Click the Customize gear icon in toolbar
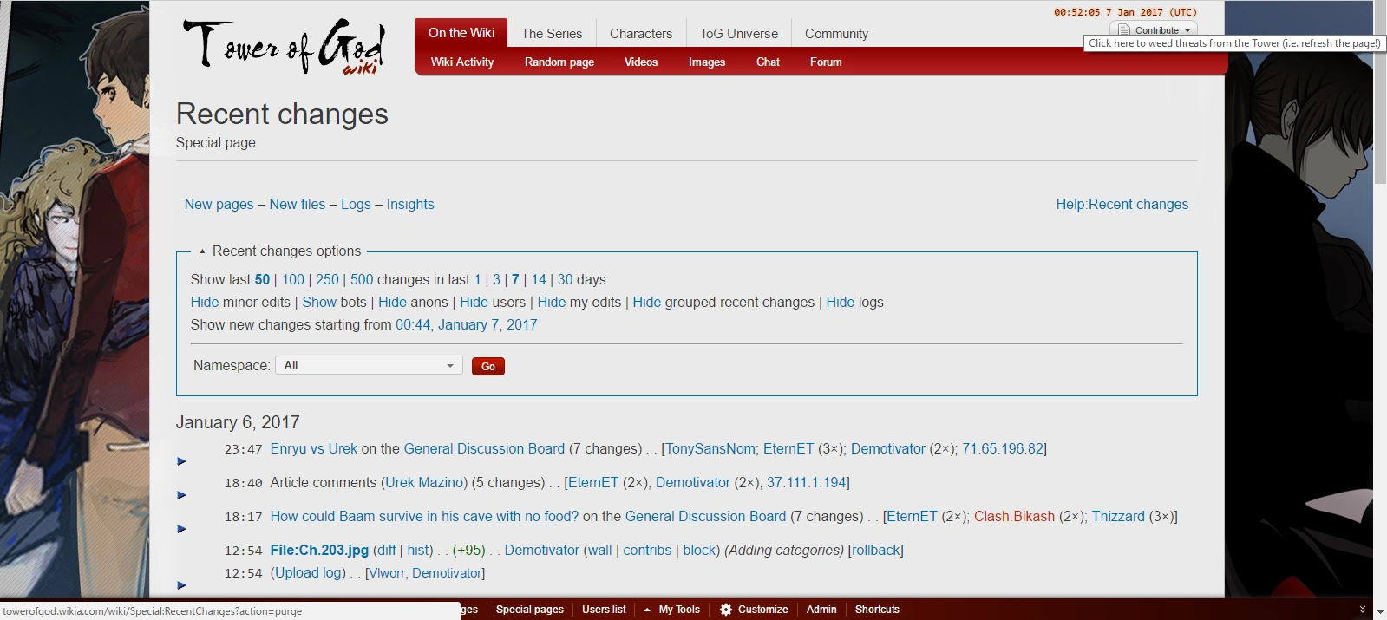 (726, 610)
